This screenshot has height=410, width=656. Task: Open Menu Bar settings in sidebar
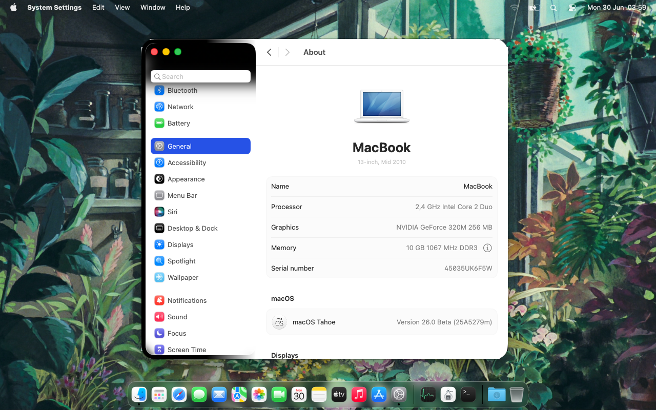point(200,195)
